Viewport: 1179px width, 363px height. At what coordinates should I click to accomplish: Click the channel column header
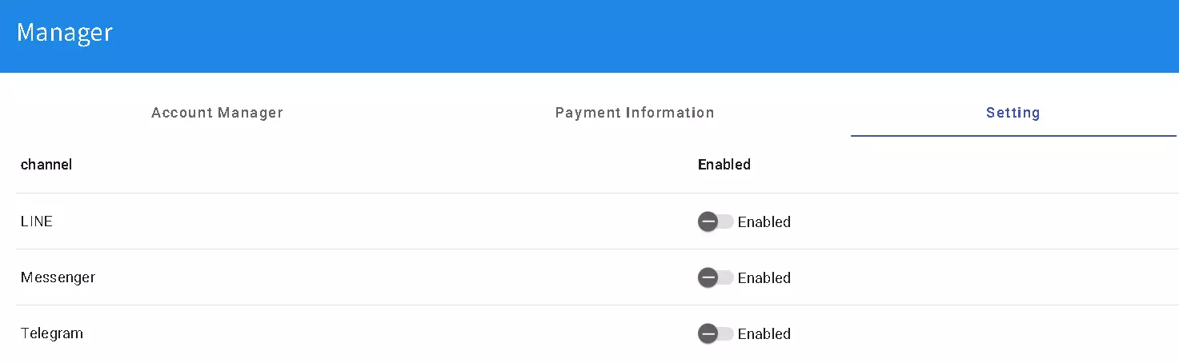46,165
